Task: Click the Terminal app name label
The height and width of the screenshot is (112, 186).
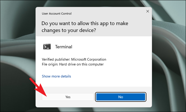Action: (x=64, y=47)
